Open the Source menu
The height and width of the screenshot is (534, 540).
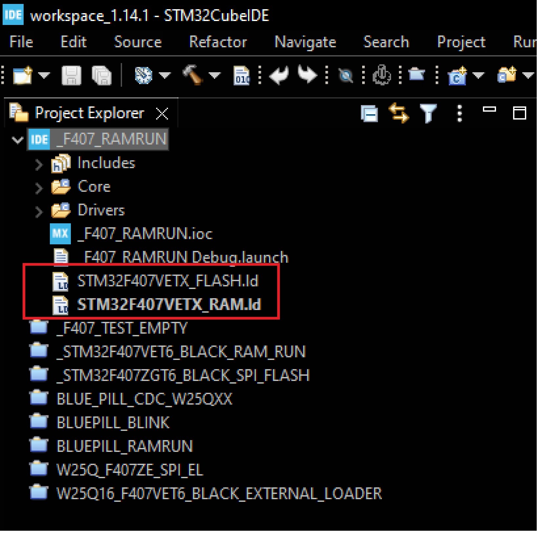[138, 42]
